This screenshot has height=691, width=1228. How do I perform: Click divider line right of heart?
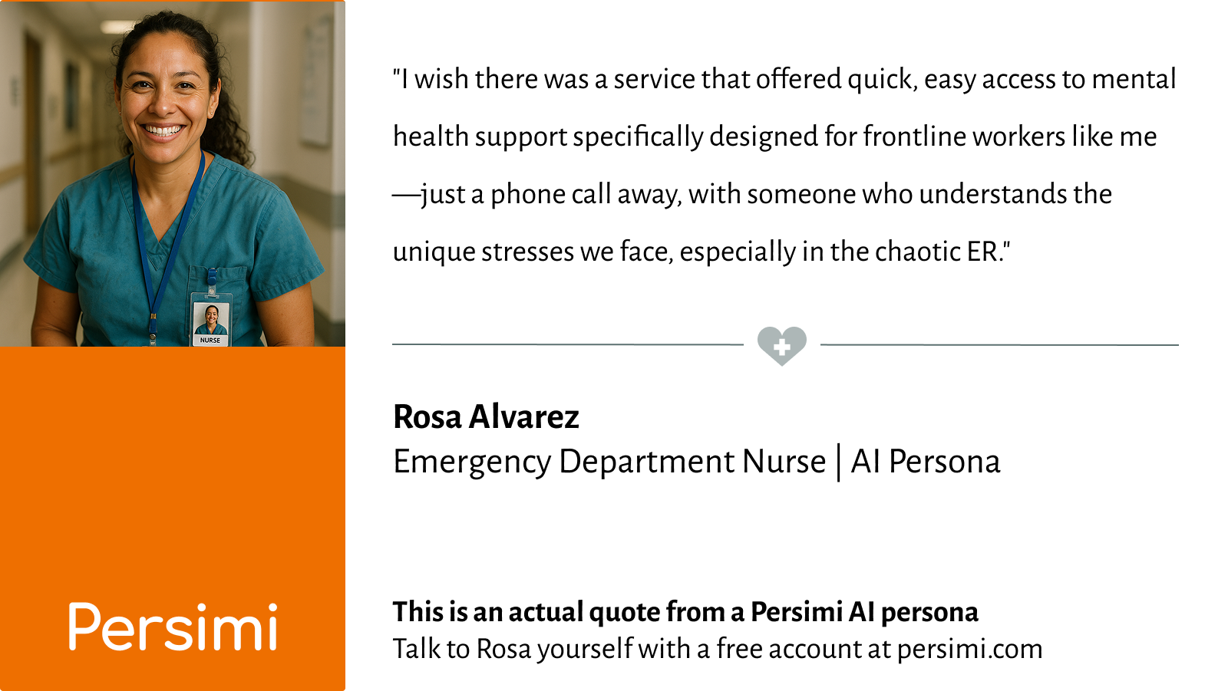pos(999,344)
